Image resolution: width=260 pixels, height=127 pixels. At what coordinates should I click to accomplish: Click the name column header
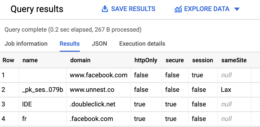pos(30,60)
